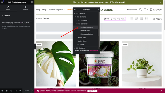Show 18 products per page

point(119,19)
